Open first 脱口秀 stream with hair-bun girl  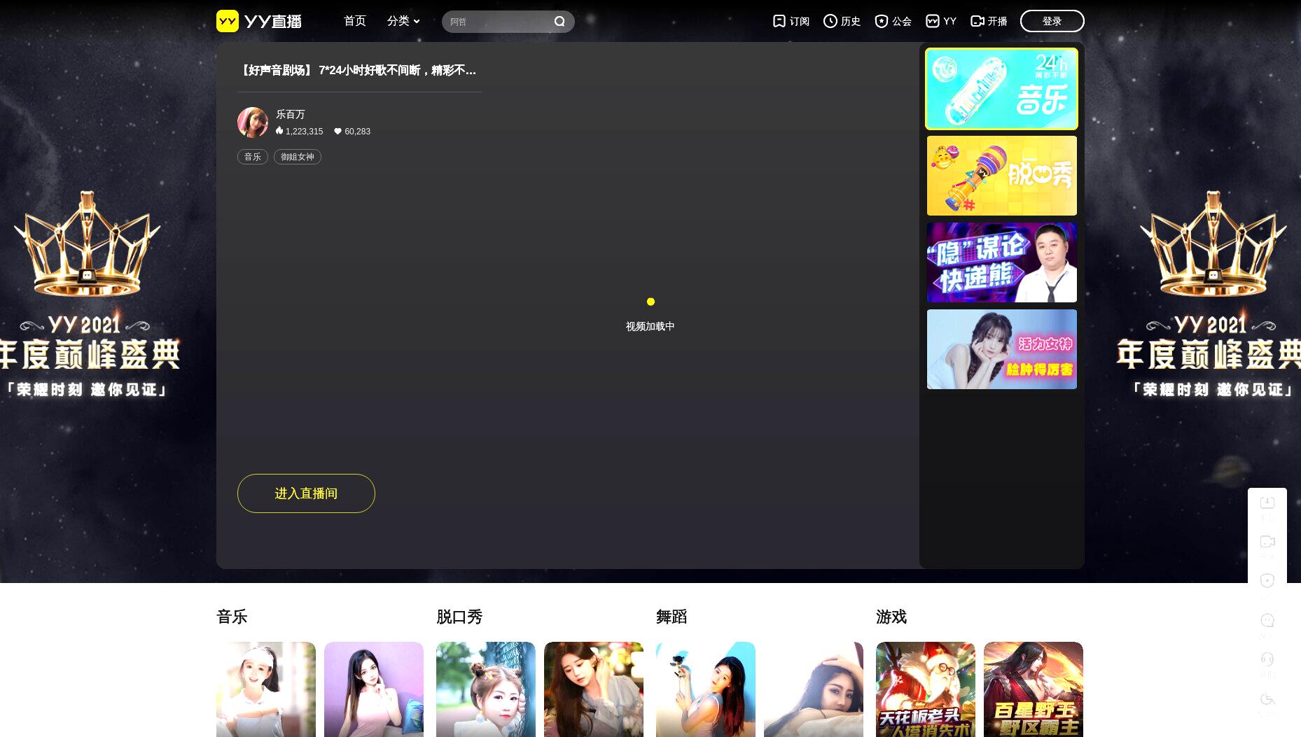486,689
